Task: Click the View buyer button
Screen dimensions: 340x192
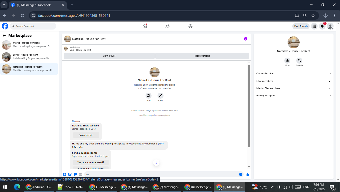Action: (x=109, y=56)
